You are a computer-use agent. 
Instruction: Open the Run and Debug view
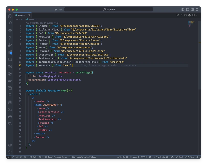[x=10, y=45]
